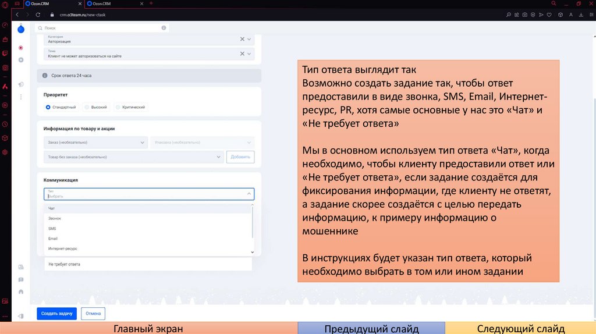Click the red record circle CRM sidebar icon
Screen dimensions: 596x334
(21, 48)
